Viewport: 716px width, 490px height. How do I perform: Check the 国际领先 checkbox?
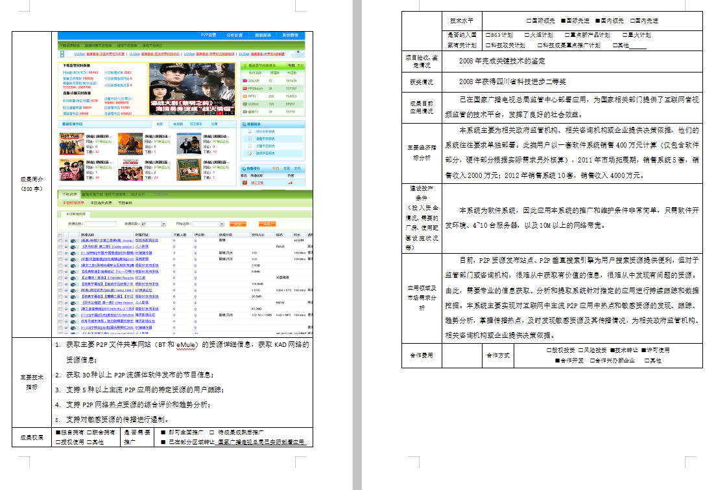tap(529, 21)
